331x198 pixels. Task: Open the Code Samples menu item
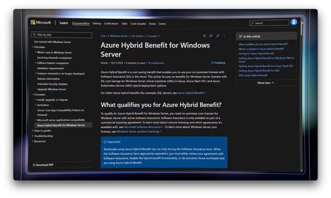point(138,24)
